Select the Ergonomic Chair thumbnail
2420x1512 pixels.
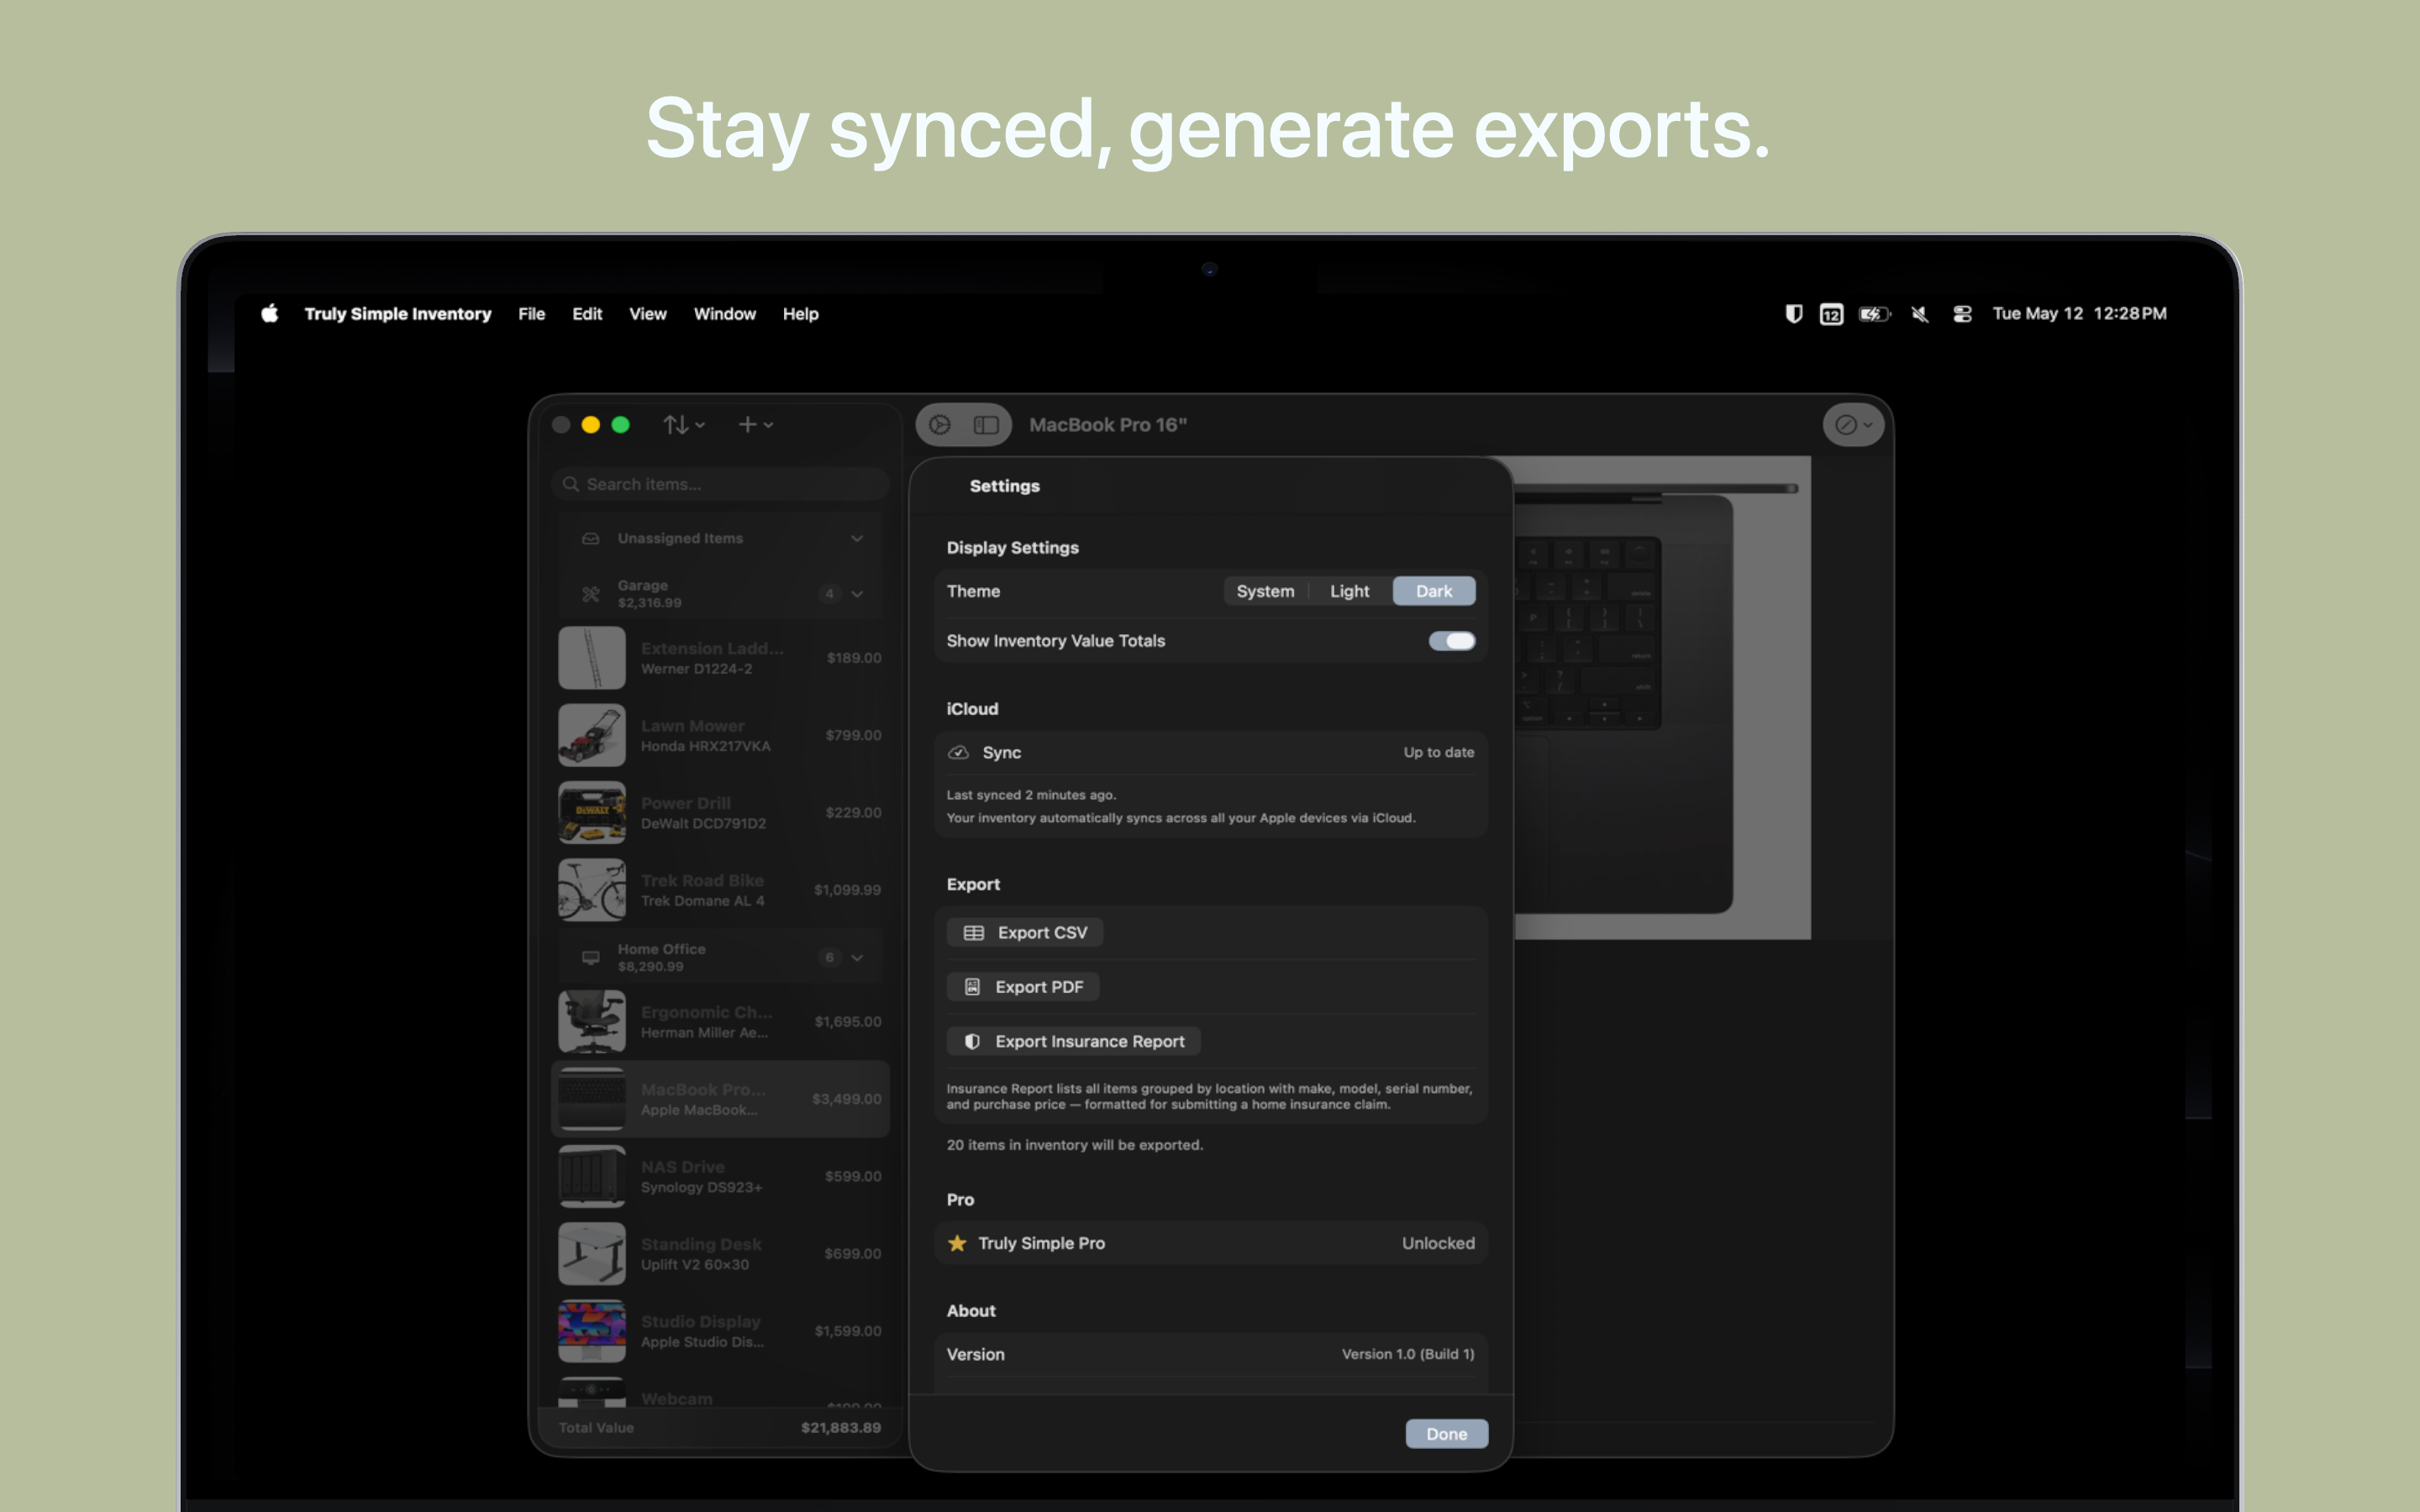pos(592,1021)
